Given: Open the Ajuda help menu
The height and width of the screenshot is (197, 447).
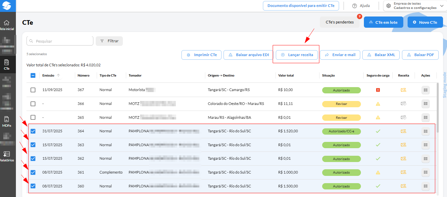Looking at the screenshot, I should coord(361,6).
